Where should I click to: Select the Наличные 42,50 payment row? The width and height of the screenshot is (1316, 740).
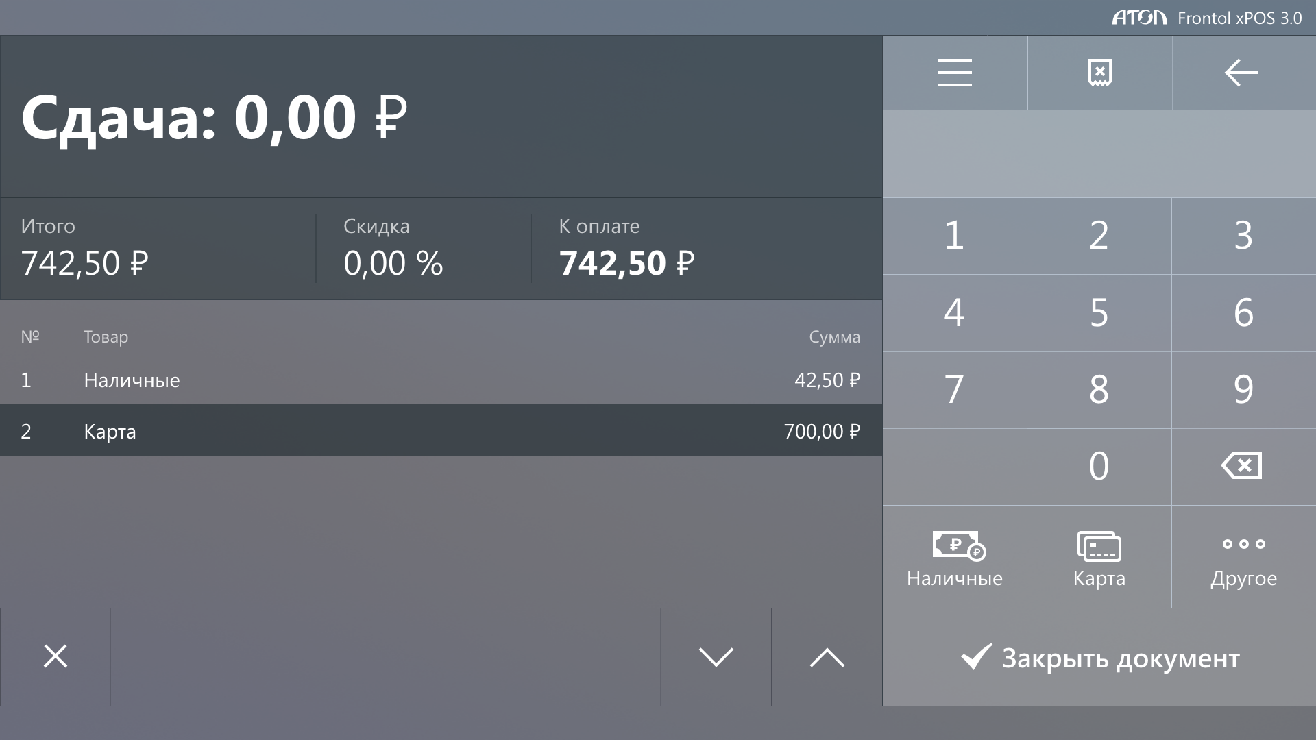(440, 380)
